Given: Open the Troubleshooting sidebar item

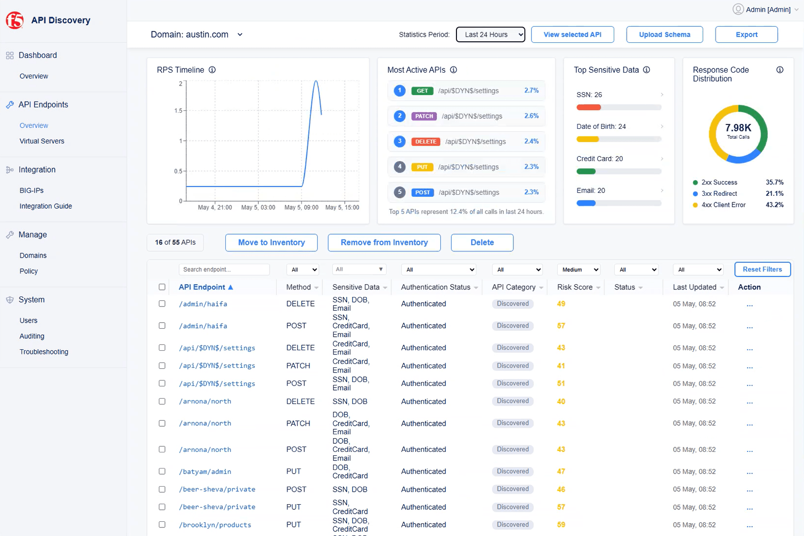Looking at the screenshot, I should [x=44, y=352].
